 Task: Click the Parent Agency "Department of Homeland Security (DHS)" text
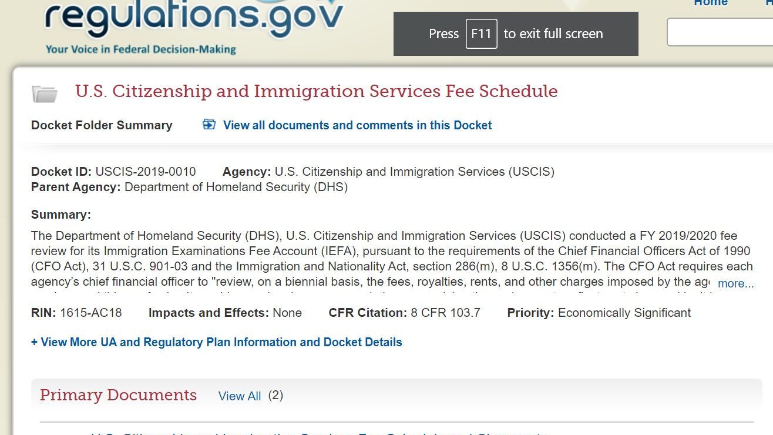(x=236, y=187)
